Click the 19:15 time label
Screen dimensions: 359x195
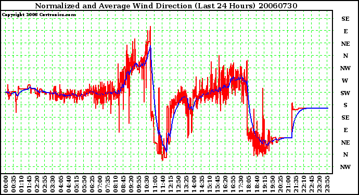click(x=264, y=184)
